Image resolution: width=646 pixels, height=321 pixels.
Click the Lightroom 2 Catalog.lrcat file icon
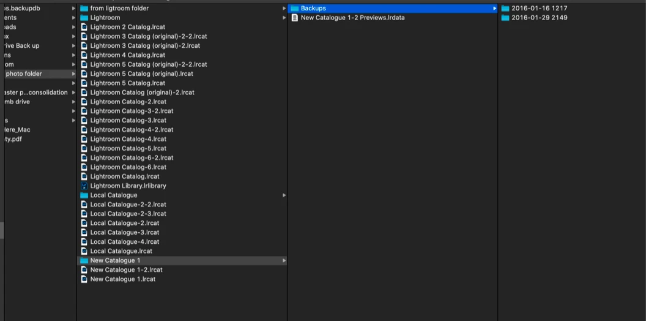pos(84,27)
